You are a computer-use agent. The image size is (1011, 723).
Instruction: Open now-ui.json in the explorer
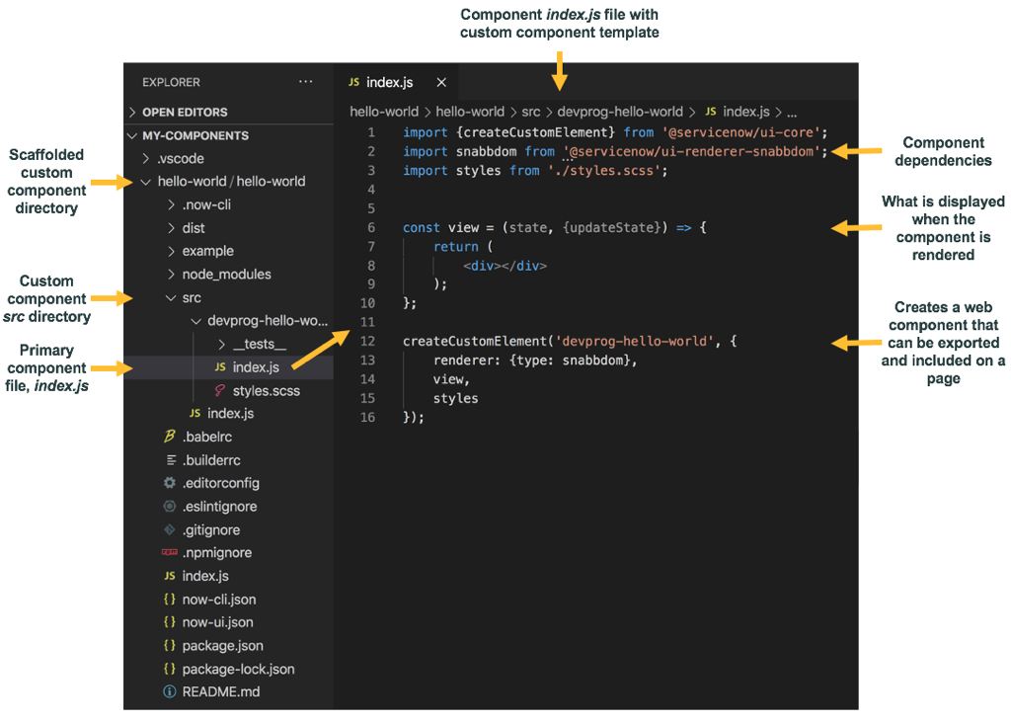(217, 622)
